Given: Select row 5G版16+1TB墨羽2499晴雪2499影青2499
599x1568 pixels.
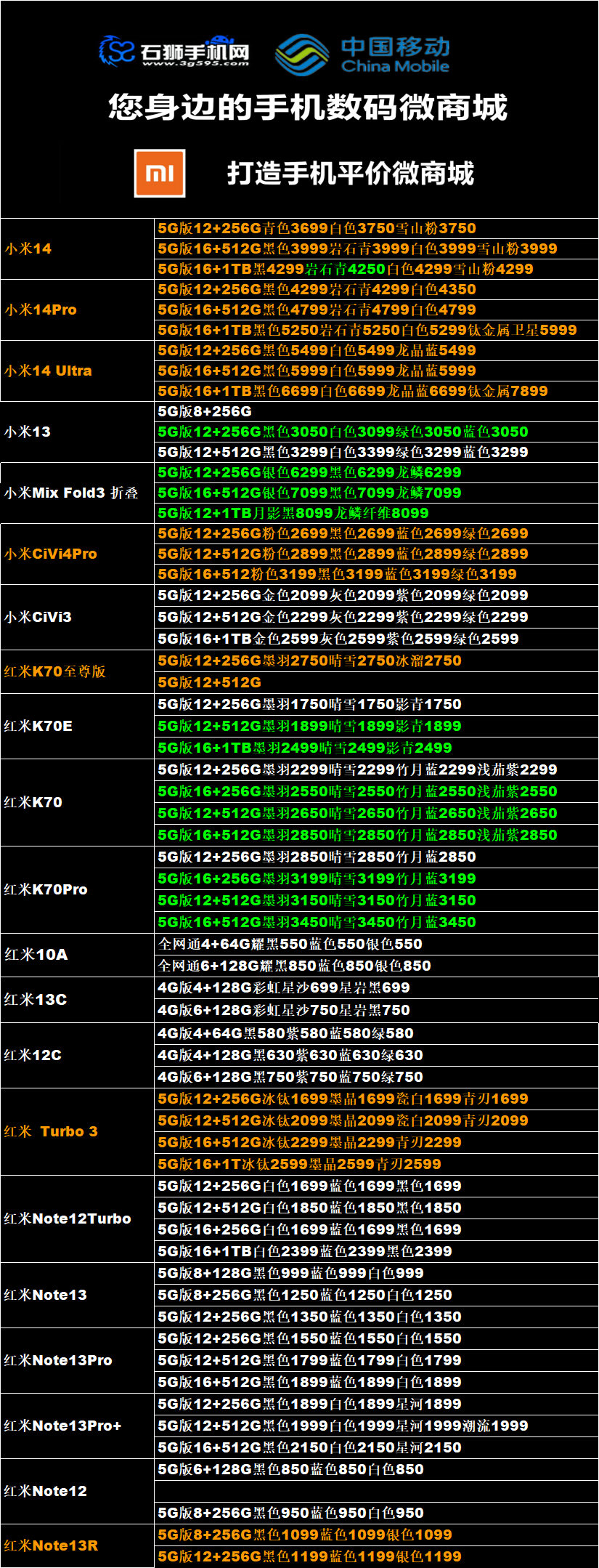Looking at the screenshot, I should click(377, 748).
